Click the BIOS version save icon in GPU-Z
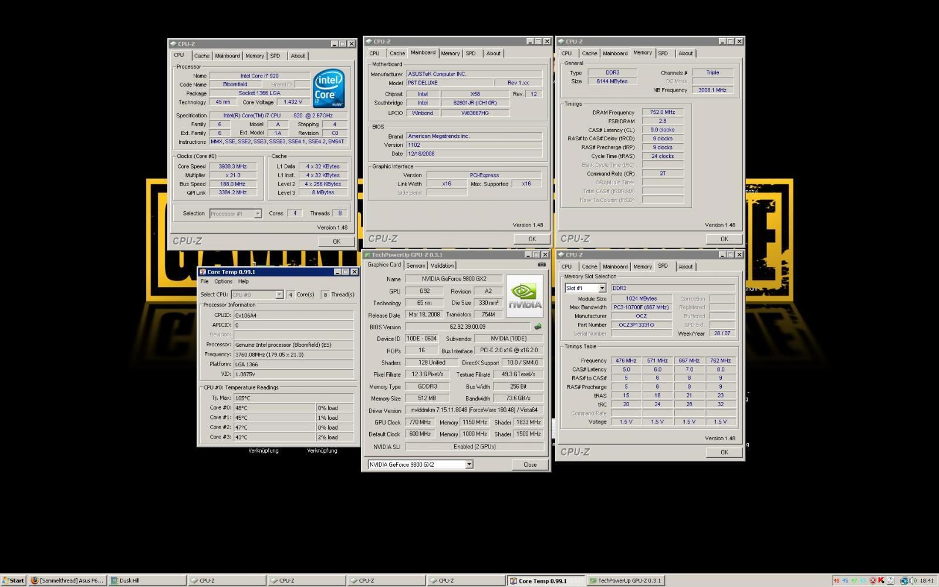Image resolution: width=939 pixels, height=587 pixels. click(537, 326)
